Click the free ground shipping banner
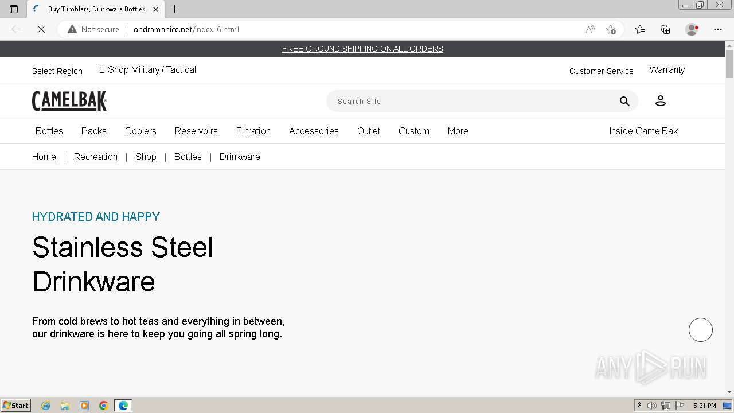 [x=362, y=49]
